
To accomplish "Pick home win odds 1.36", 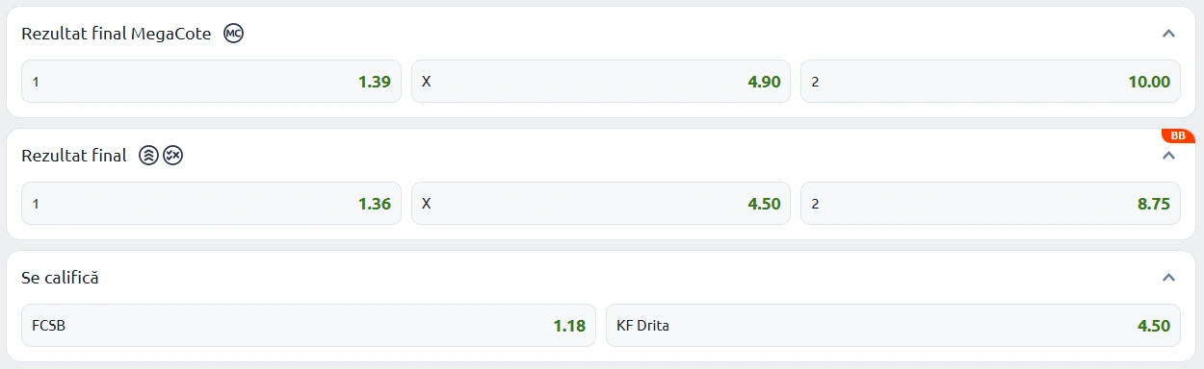I will 211,204.
